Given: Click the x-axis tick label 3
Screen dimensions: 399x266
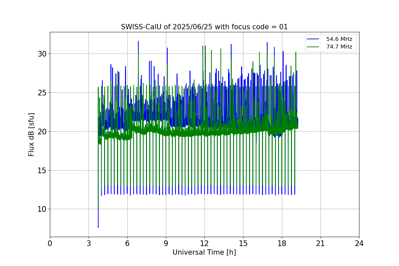Looking at the screenshot, I should tap(88, 243).
